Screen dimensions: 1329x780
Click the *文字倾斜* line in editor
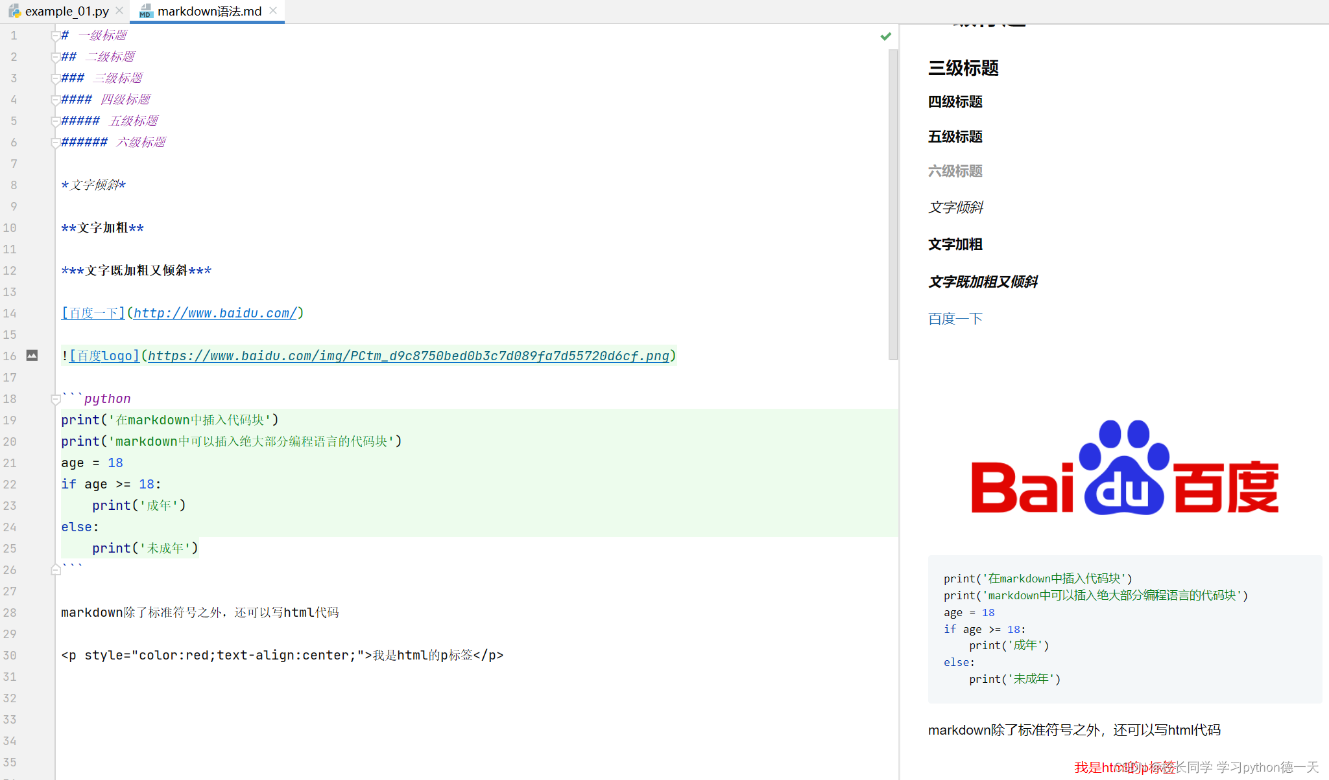[x=93, y=185]
